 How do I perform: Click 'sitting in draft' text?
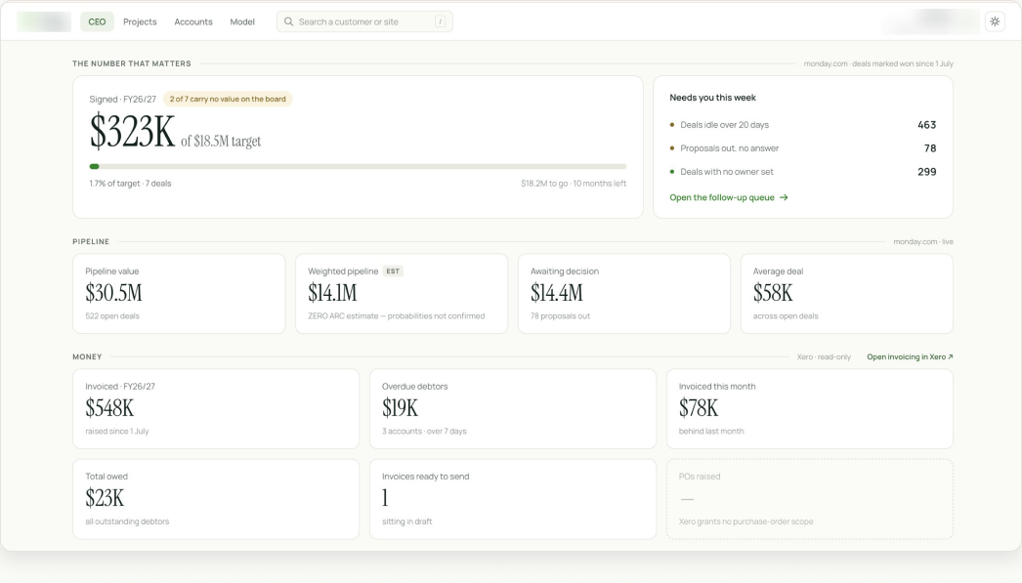tap(406, 521)
